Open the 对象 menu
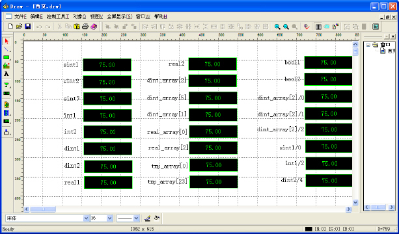399x234 pixels. click(79, 17)
